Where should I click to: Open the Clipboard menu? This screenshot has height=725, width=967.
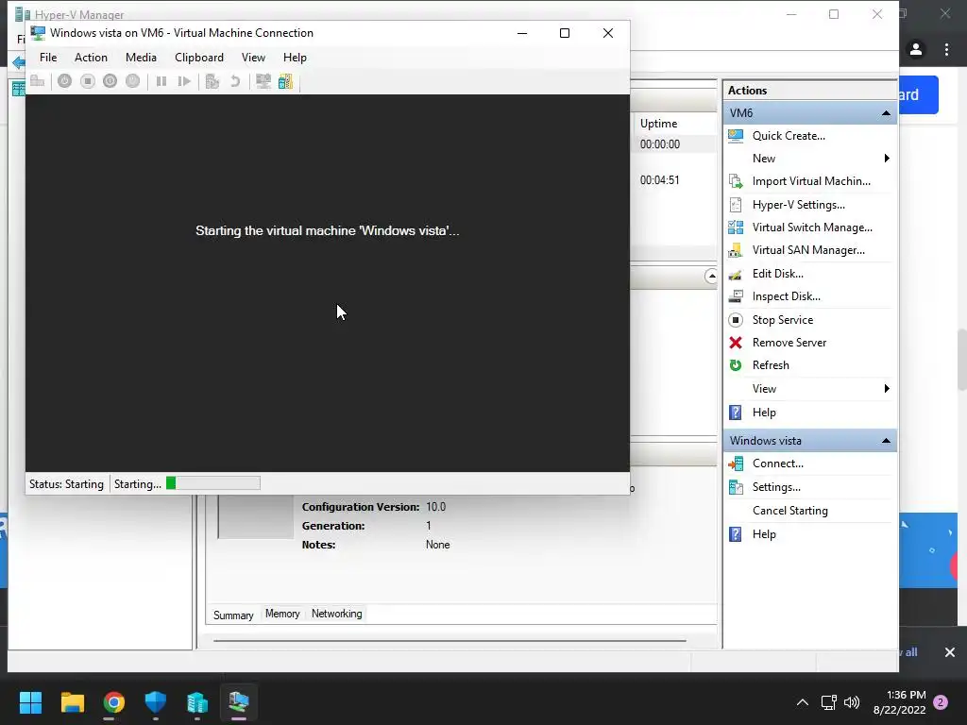click(x=198, y=58)
